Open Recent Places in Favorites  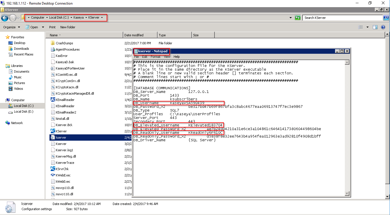23,54
